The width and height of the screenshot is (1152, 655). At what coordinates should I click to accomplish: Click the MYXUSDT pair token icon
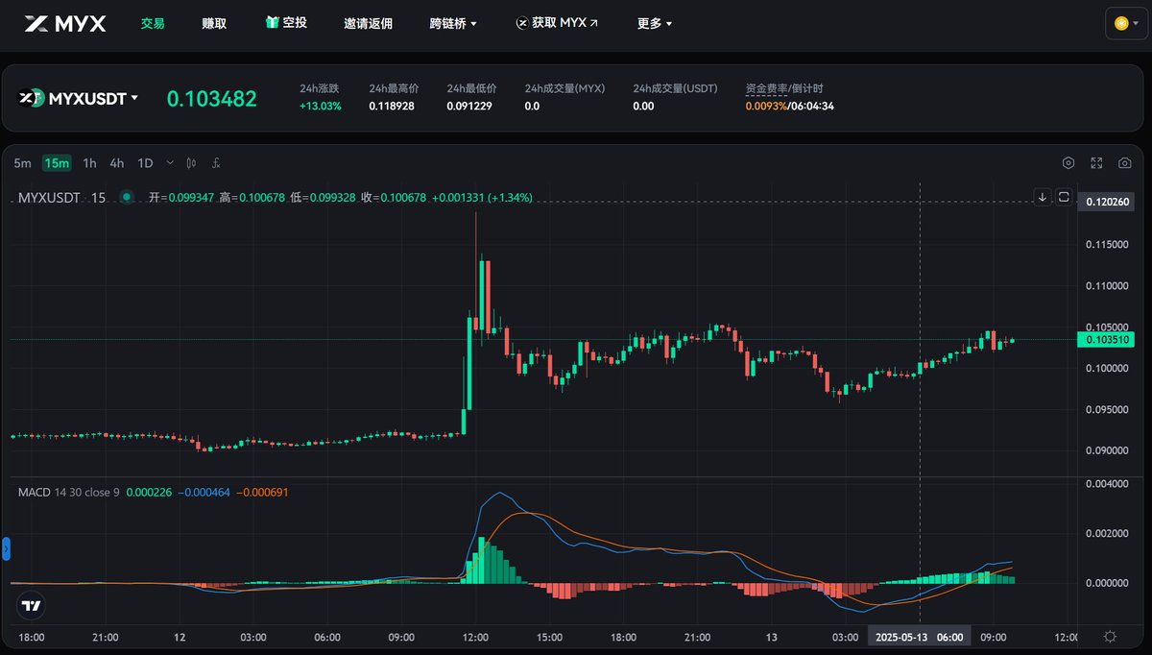point(32,98)
